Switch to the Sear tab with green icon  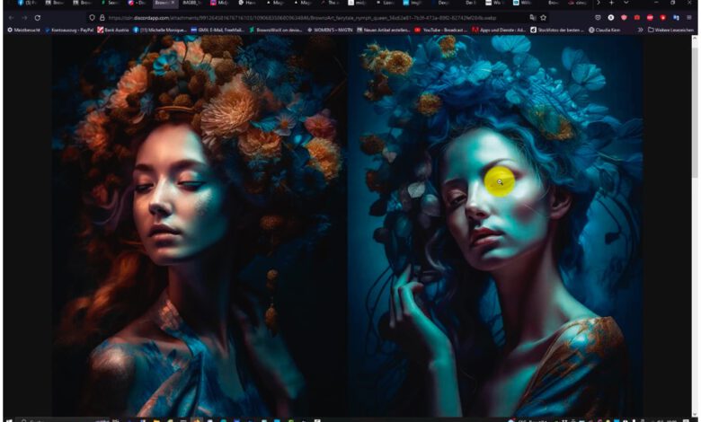pos(110,3)
